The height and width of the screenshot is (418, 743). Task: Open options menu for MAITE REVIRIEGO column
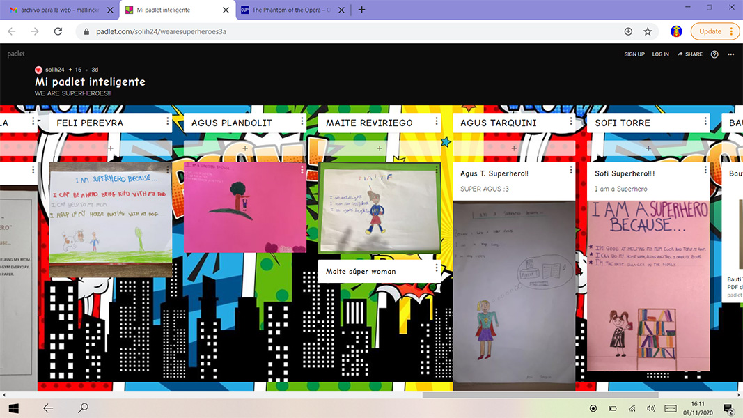tap(437, 122)
